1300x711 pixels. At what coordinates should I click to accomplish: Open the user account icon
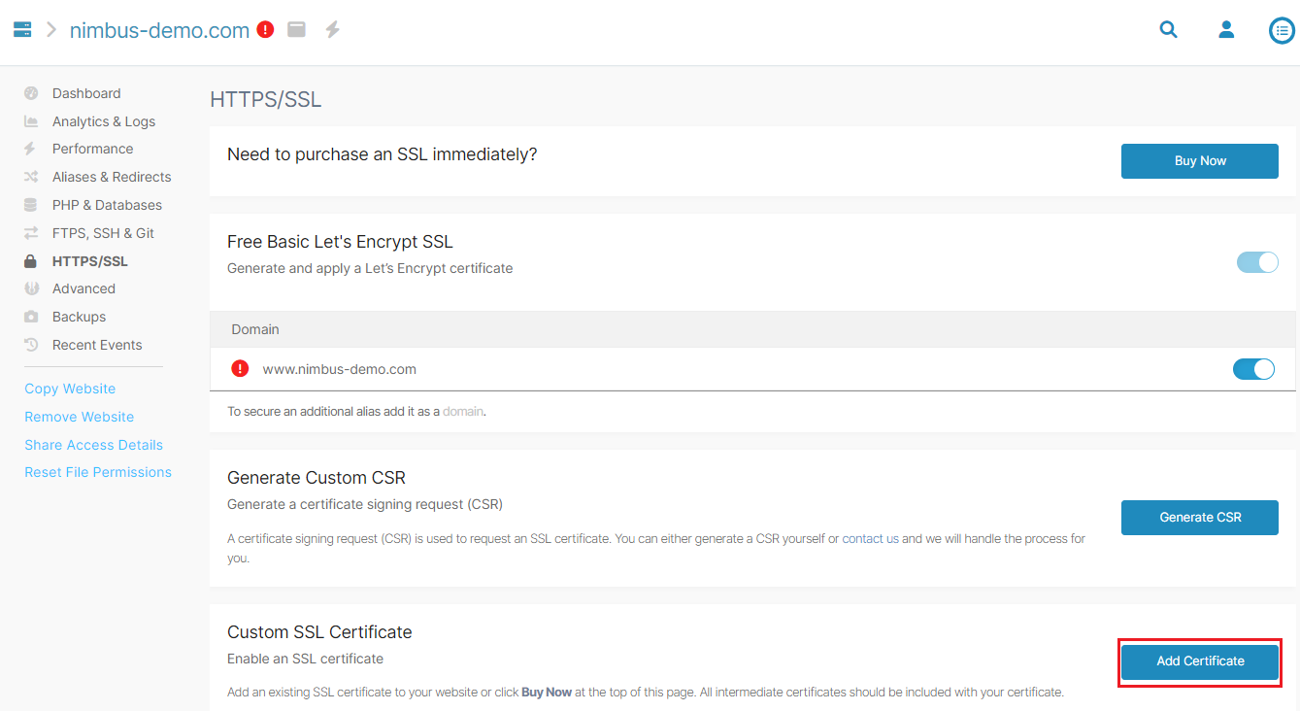pyautogui.click(x=1226, y=30)
